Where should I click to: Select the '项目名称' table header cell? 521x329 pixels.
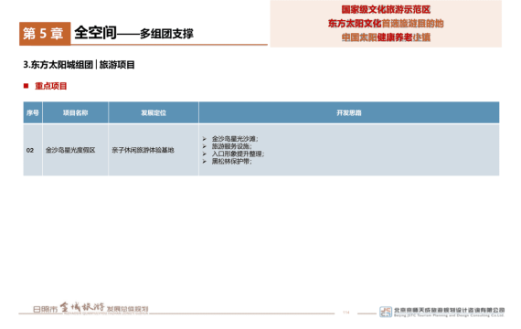click(x=76, y=112)
